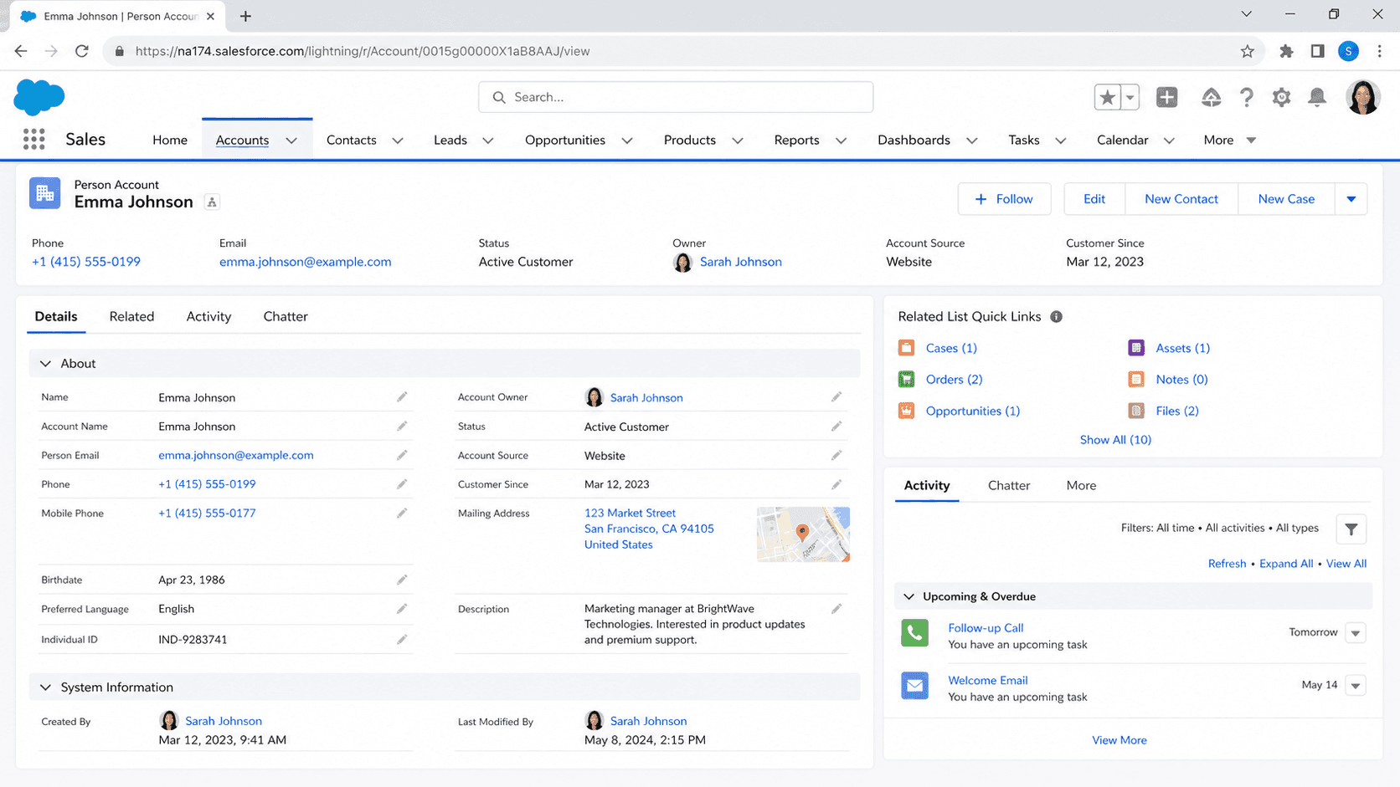Switch to the Related tab
Image resolution: width=1400 pixels, height=787 pixels.
tap(131, 317)
